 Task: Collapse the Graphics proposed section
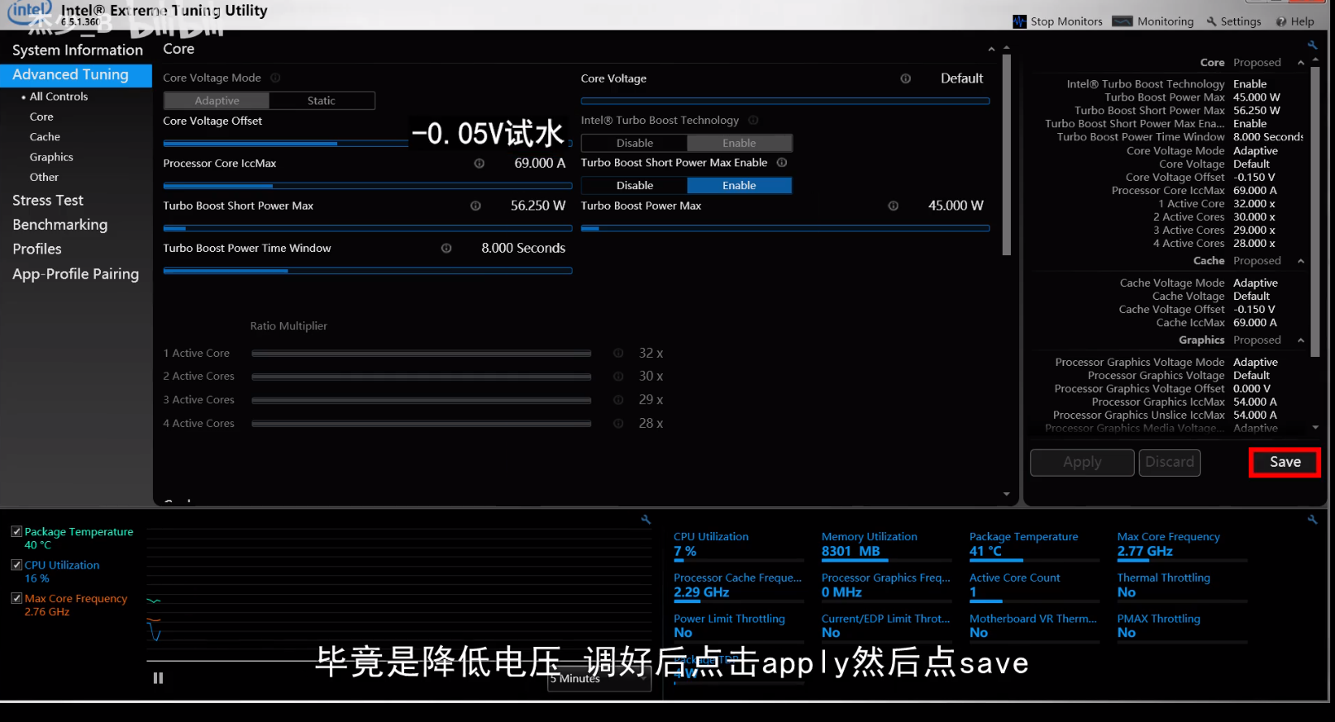(1300, 340)
